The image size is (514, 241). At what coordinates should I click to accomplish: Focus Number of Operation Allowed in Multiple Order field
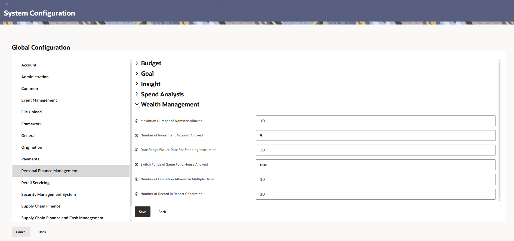point(376,179)
